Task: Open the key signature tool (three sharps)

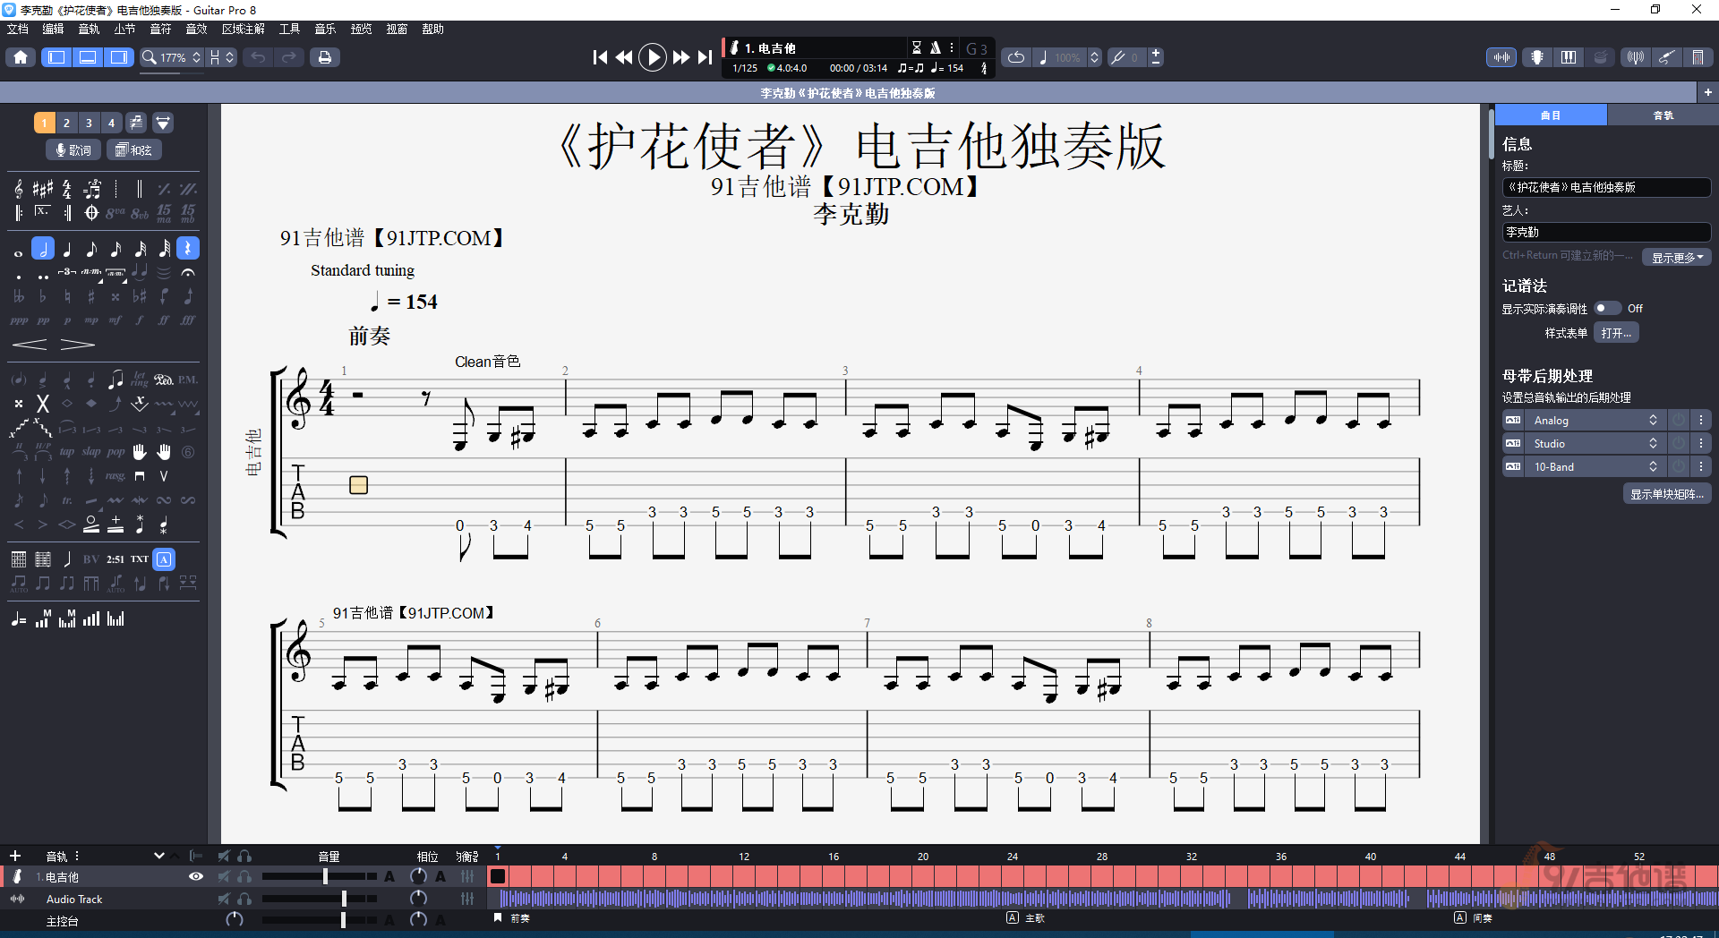Action: [43, 189]
